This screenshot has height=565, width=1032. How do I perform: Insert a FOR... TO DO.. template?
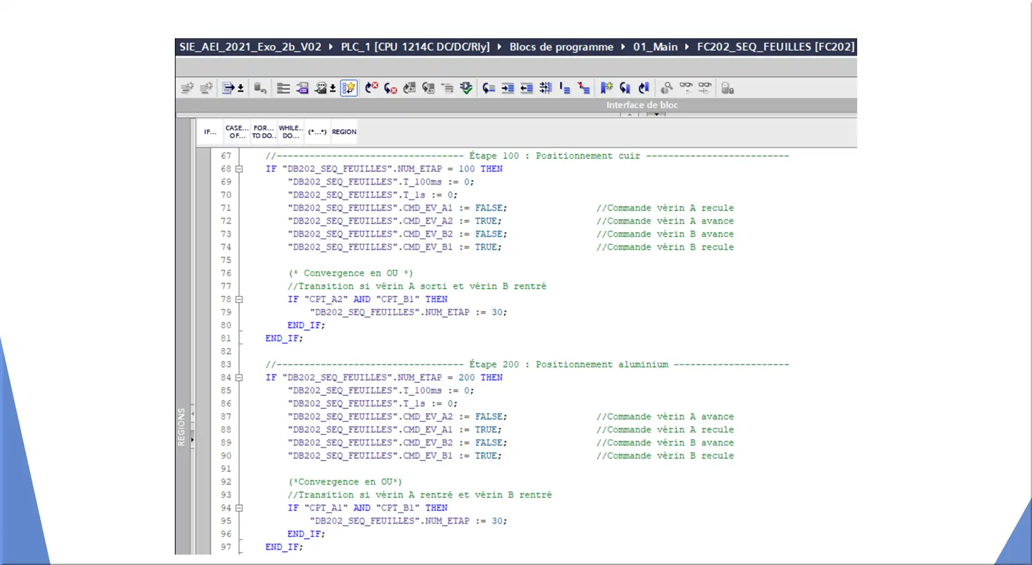point(263,132)
